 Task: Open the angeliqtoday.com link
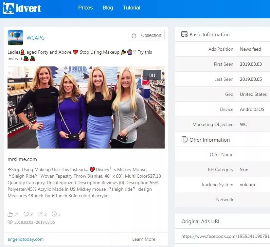26,239
